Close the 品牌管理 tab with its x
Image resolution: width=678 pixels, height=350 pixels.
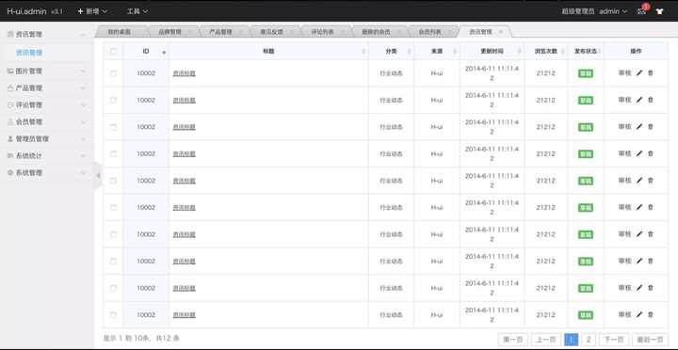[190, 32]
